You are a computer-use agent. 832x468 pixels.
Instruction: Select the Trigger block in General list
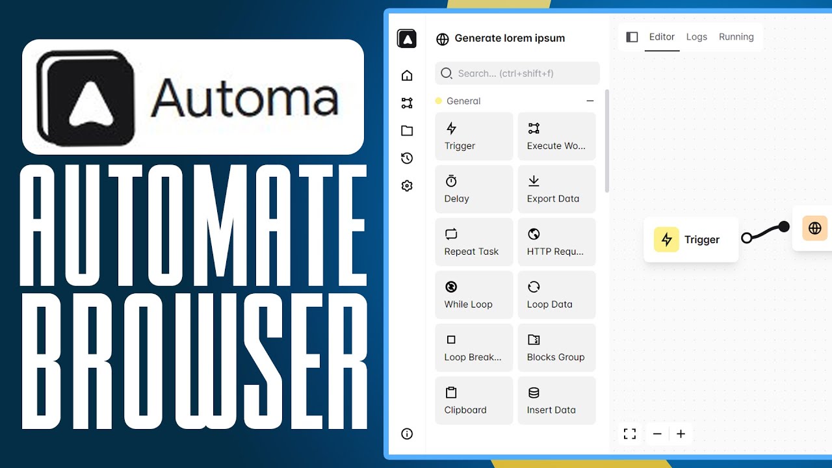pyautogui.click(x=474, y=136)
